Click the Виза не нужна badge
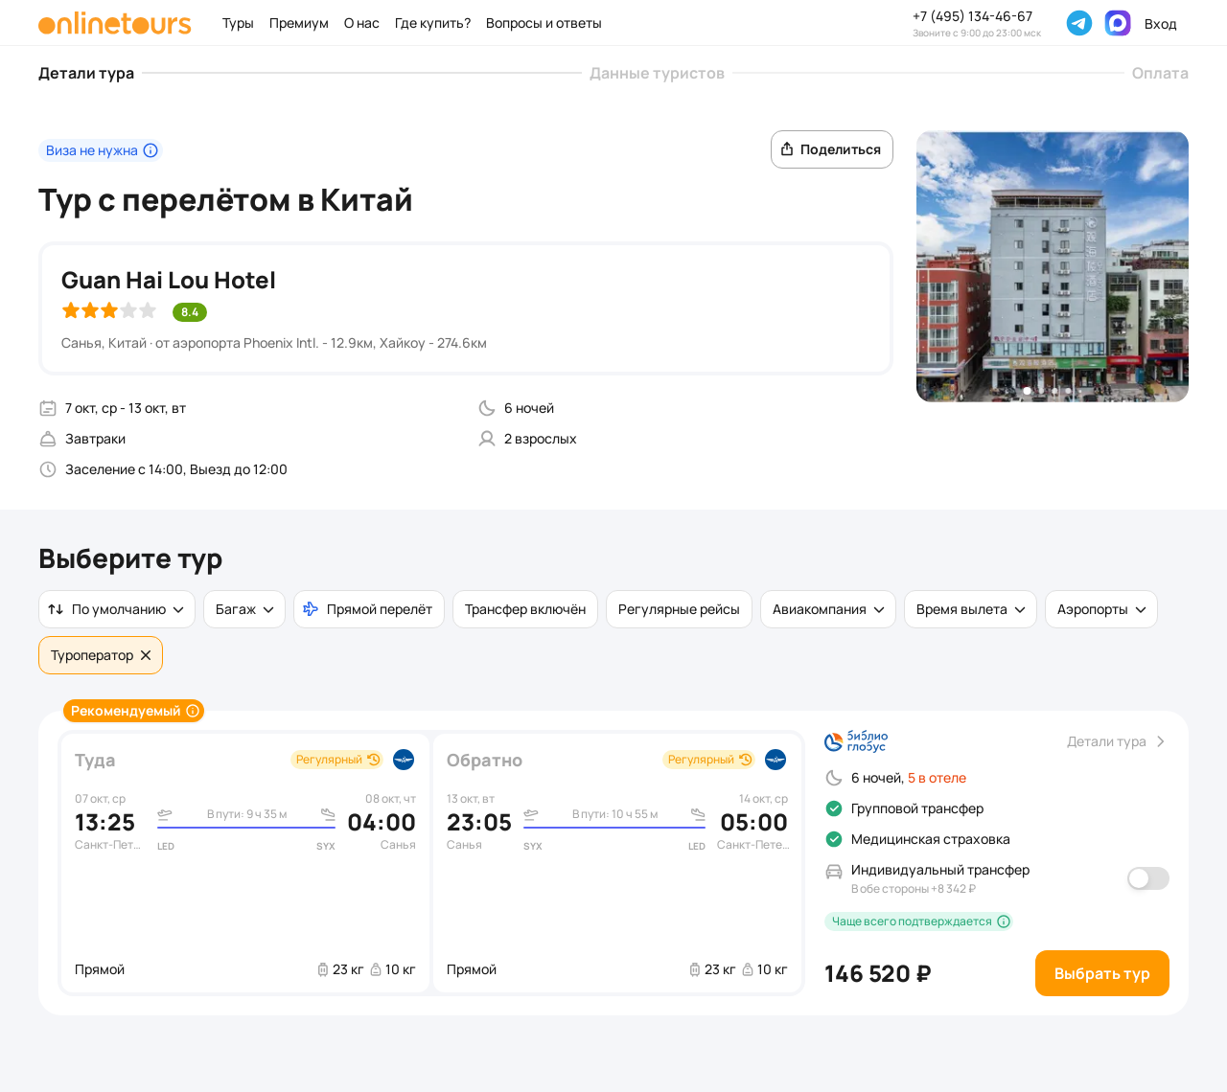The height and width of the screenshot is (1092, 1227). pos(101,150)
